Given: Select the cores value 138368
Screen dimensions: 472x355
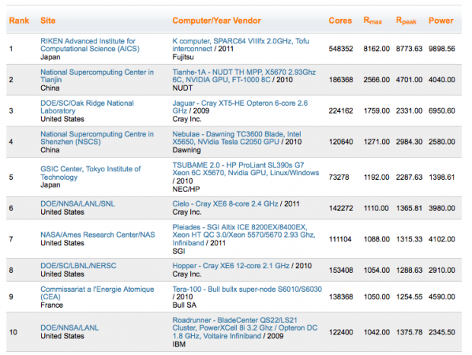Looking at the screenshot, I should (x=341, y=297).
